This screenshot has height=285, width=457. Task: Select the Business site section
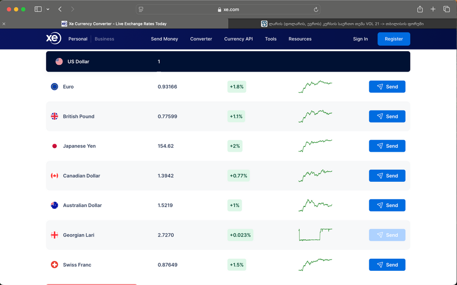click(104, 39)
